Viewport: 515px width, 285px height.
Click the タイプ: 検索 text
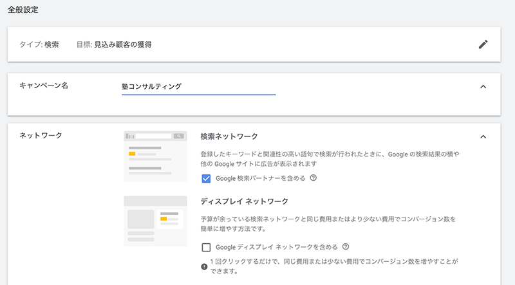(39, 44)
